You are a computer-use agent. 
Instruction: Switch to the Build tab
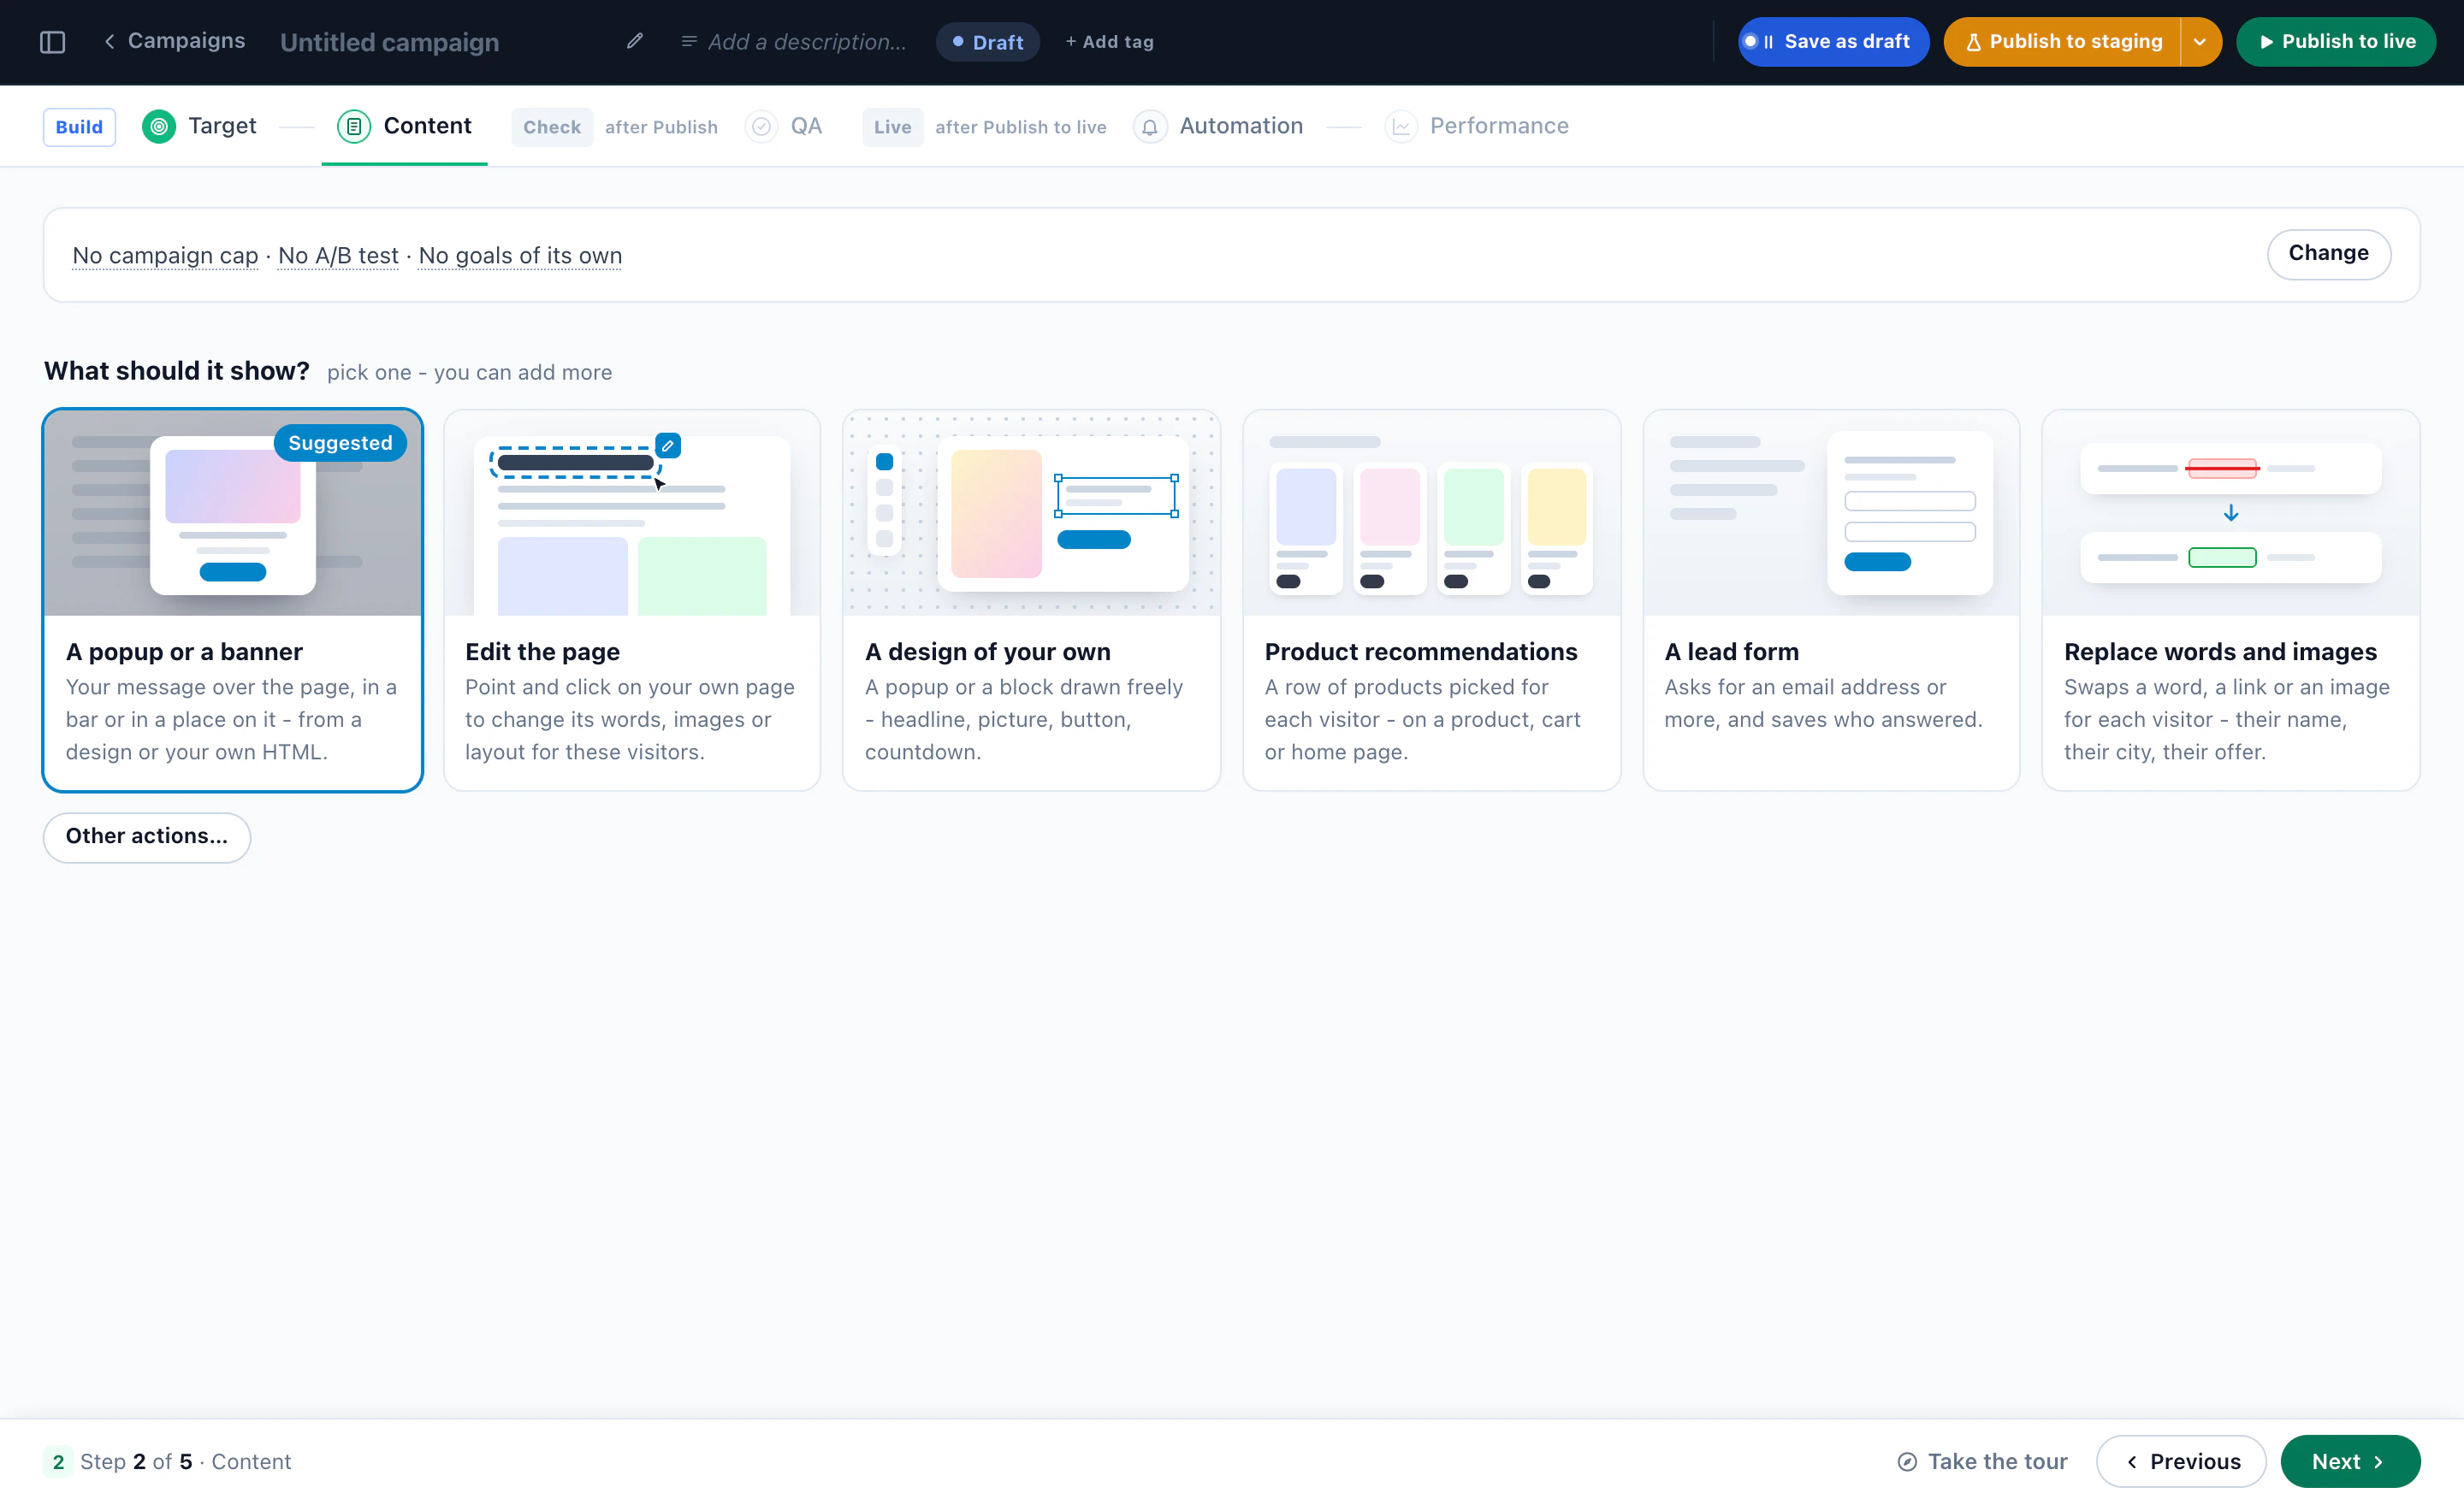(79, 127)
